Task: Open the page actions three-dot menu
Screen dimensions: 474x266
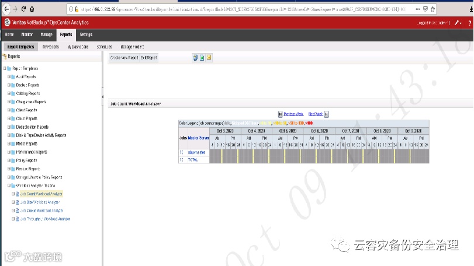Action: point(418,9)
